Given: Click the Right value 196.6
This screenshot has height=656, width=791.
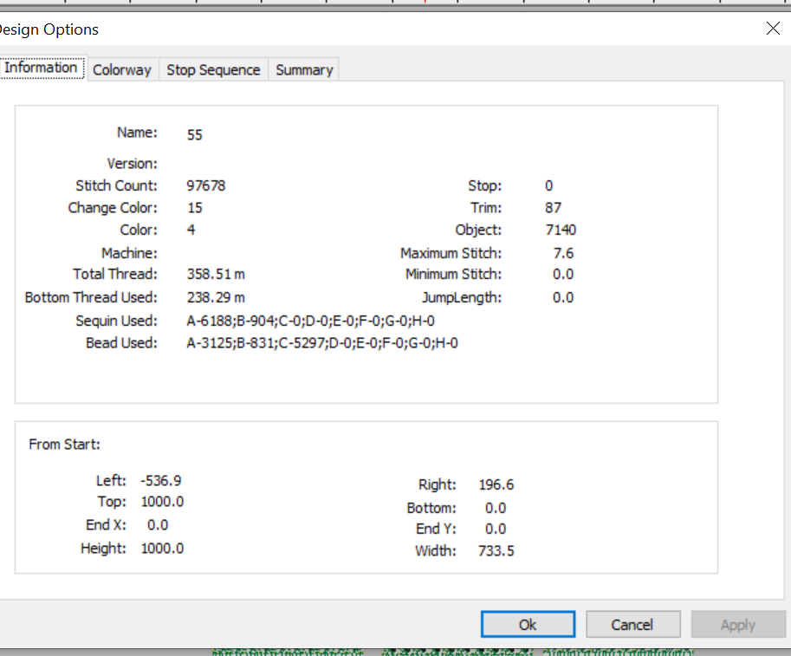Looking at the screenshot, I should (496, 484).
